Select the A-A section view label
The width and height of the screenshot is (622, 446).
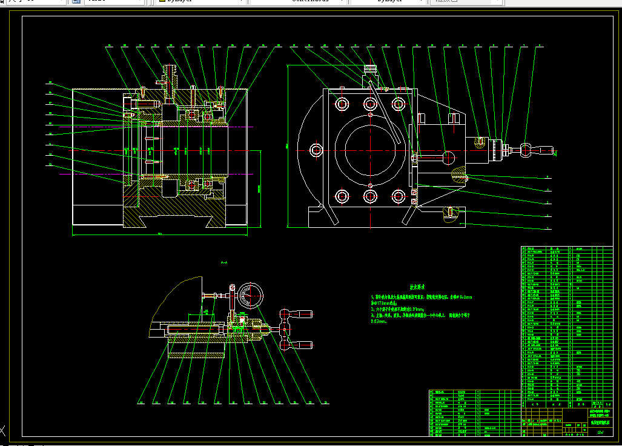pos(223,262)
